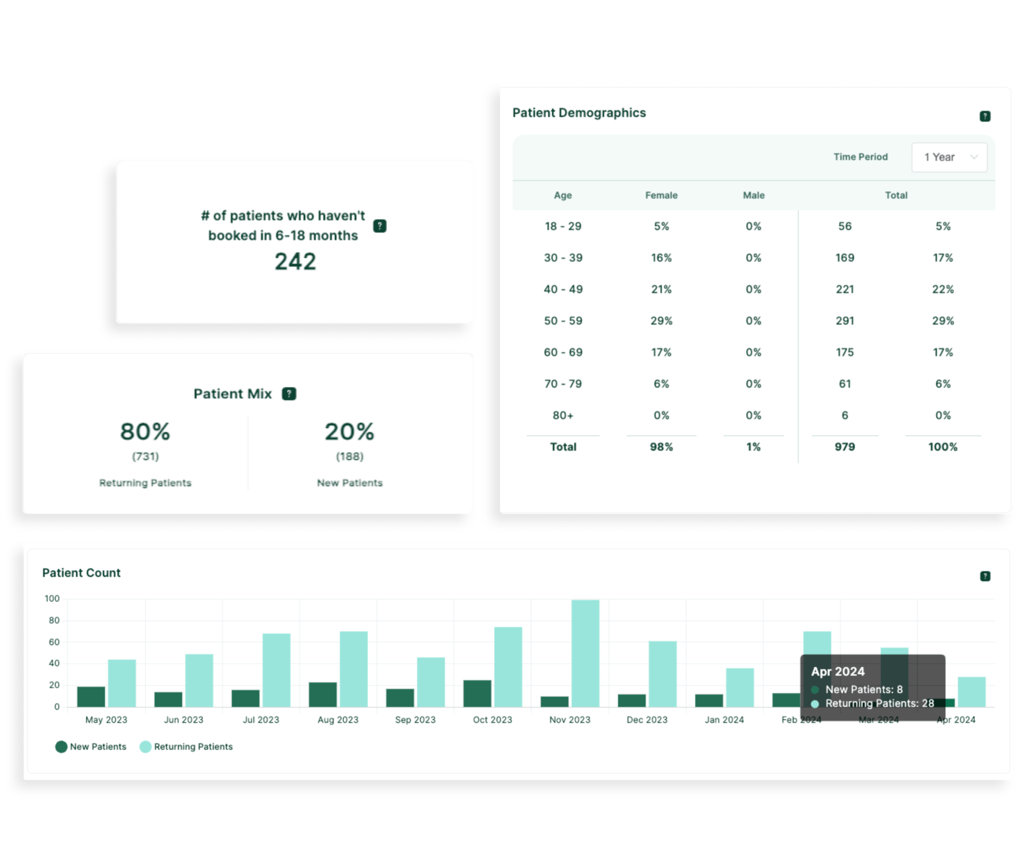This screenshot has width=1035, height=865.
Task: Click the Total column header
Action: point(896,195)
